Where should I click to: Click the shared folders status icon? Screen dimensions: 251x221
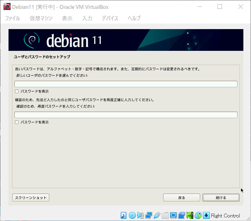[x=165, y=215]
